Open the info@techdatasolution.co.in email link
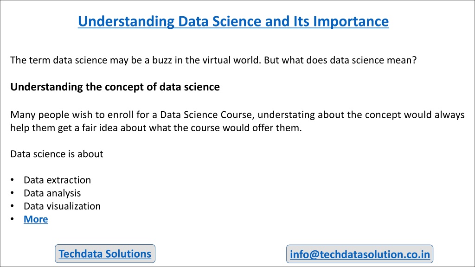 click(359, 254)
